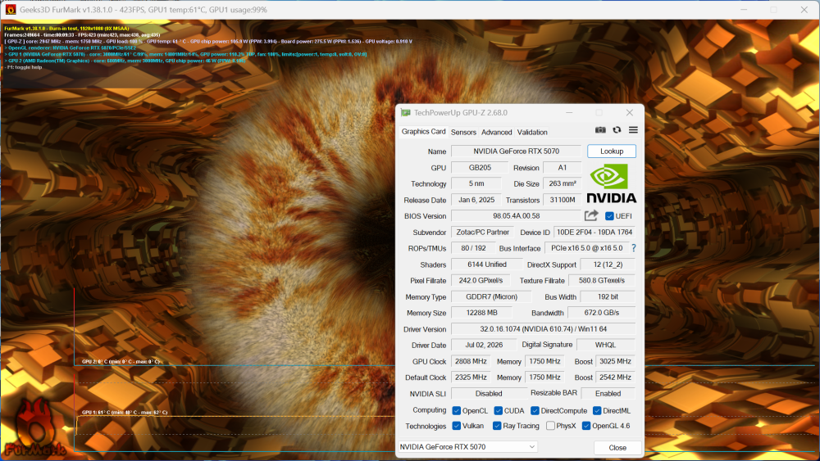Image resolution: width=820 pixels, height=461 pixels.
Task: Click the FurMark title bar app icon
Action: click(10, 9)
